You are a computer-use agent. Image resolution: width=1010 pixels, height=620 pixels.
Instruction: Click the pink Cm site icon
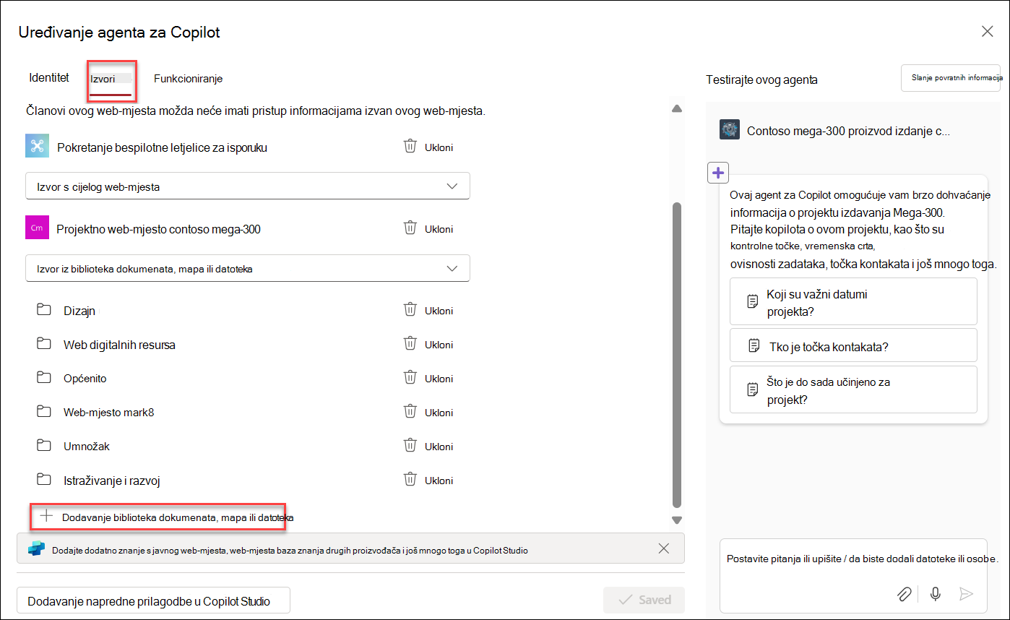coord(37,228)
